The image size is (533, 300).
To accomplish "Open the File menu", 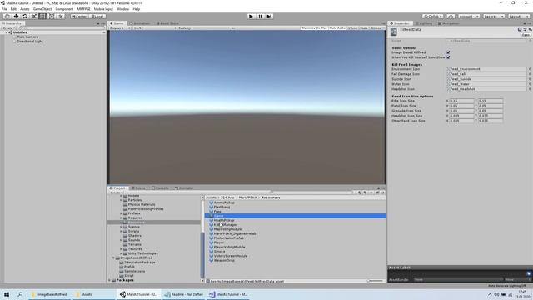I will point(4,9).
